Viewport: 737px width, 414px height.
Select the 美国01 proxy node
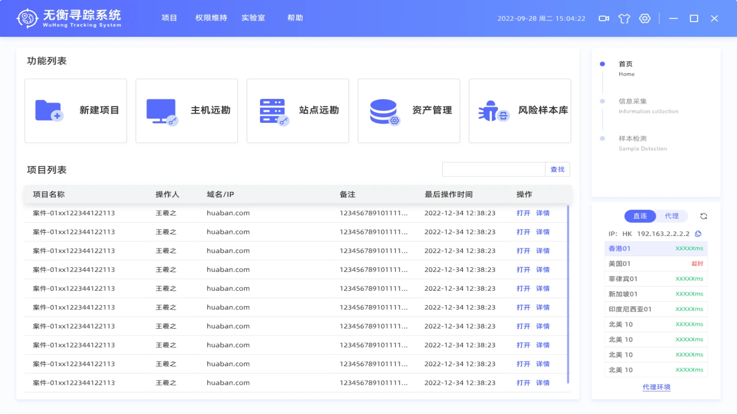pyautogui.click(x=656, y=264)
